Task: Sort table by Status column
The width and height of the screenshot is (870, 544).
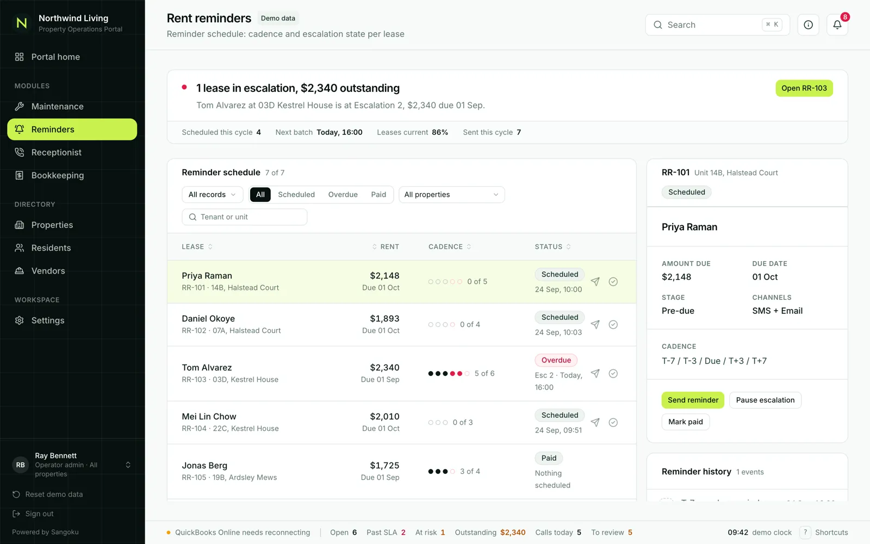Action: (552, 247)
